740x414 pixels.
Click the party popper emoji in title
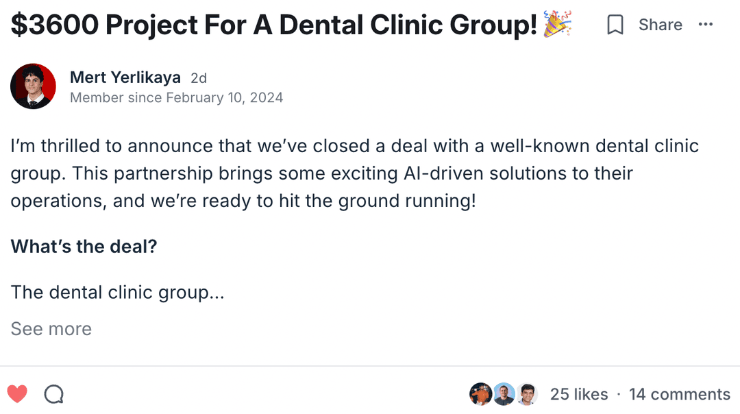[x=557, y=25]
